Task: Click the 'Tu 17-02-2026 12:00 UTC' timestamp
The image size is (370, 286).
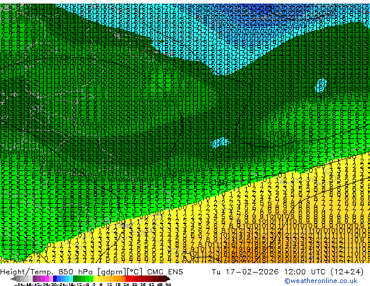Action: pyautogui.click(x=269, y=272)
